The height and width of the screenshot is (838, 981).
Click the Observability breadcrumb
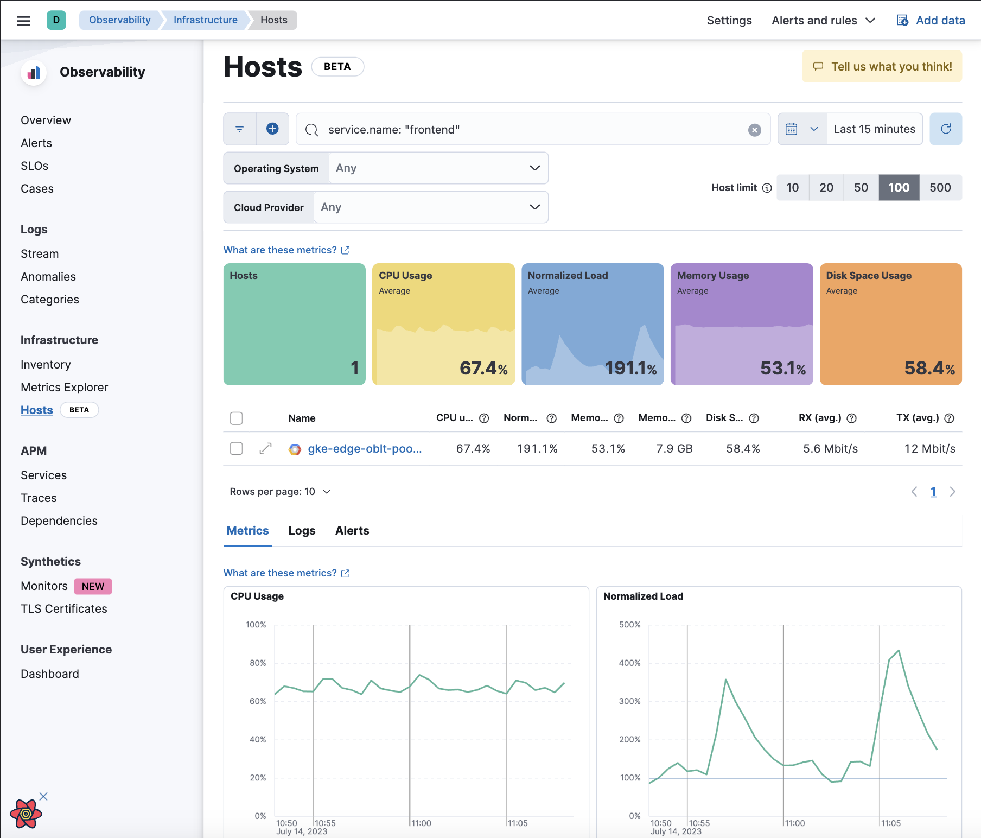click(x=119, y=20)
